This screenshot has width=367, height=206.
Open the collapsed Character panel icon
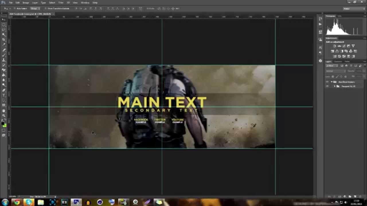(x=320, y=47)
